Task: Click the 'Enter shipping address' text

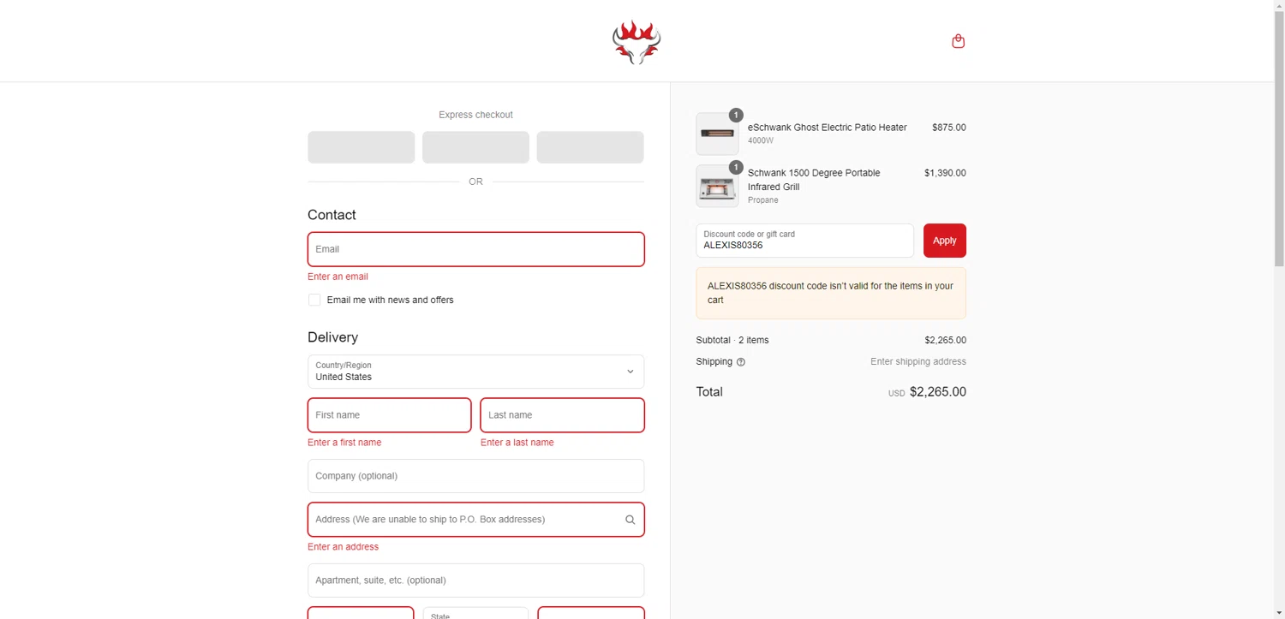Action: [918, 362]
